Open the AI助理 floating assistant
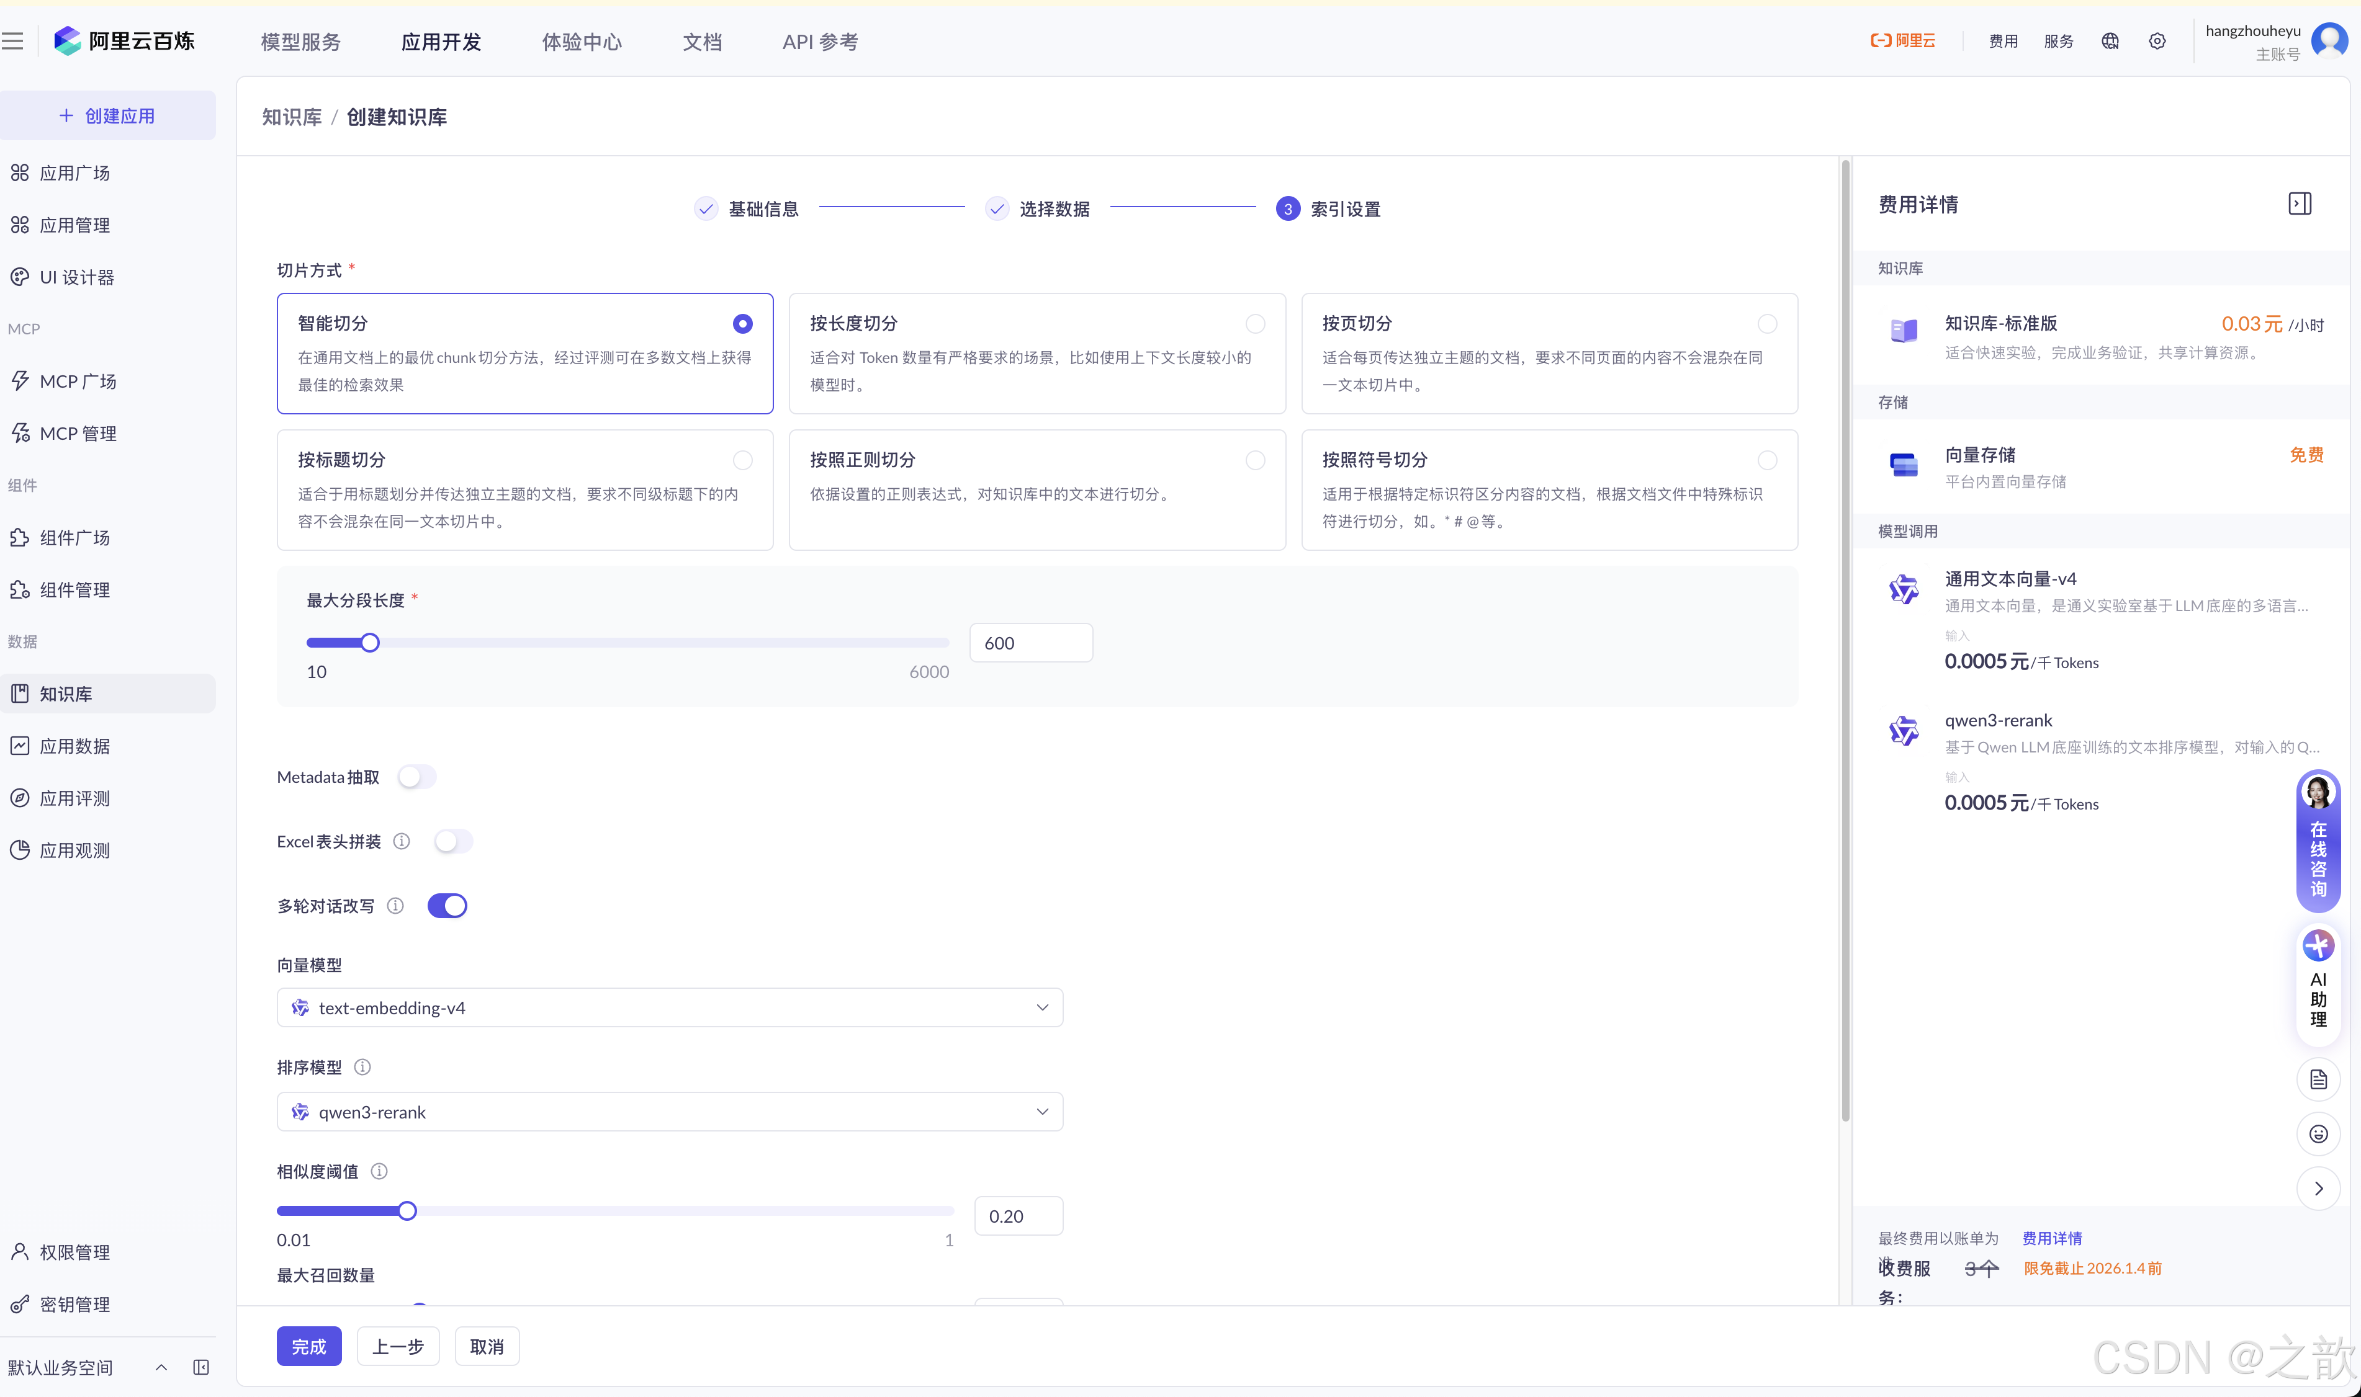 coord(2318,983)
